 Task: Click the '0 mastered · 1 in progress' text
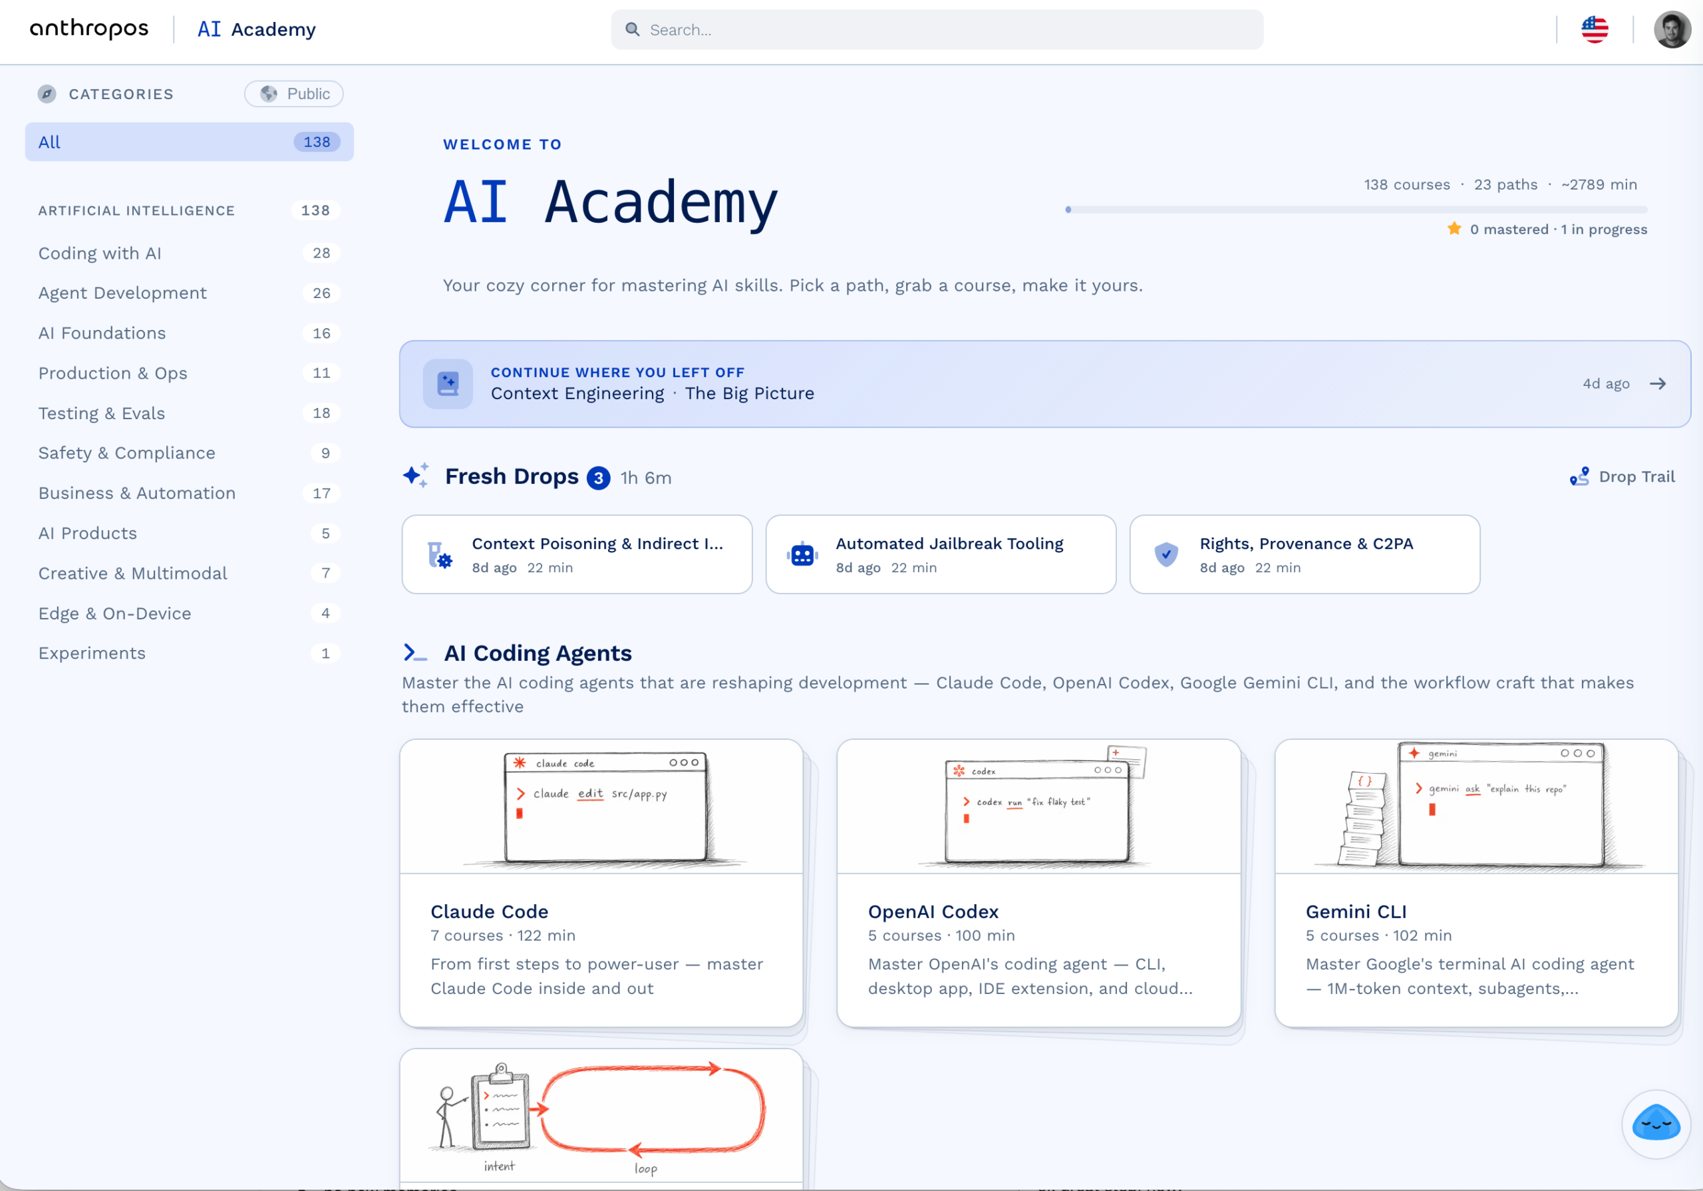click(1559, 230)
